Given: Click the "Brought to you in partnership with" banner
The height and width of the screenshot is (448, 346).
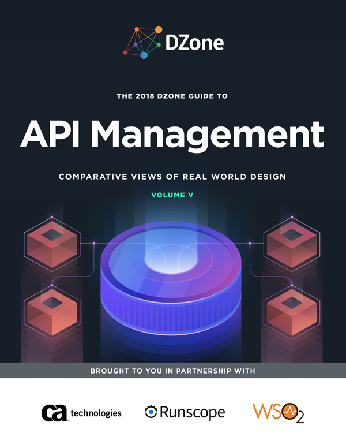Looking at the screenshot, I should tap(172, 370).
